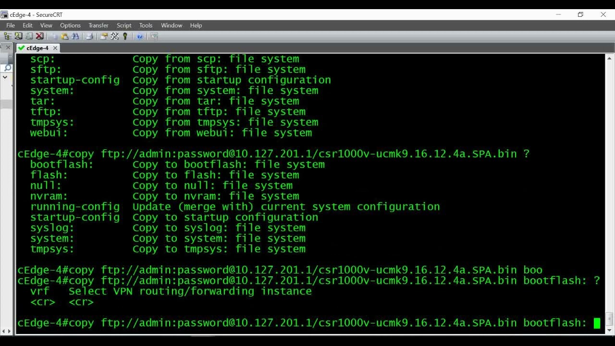615x346 pixels.
Task: Click the 'tftp:' option line
Action: [x=168, y=112]
